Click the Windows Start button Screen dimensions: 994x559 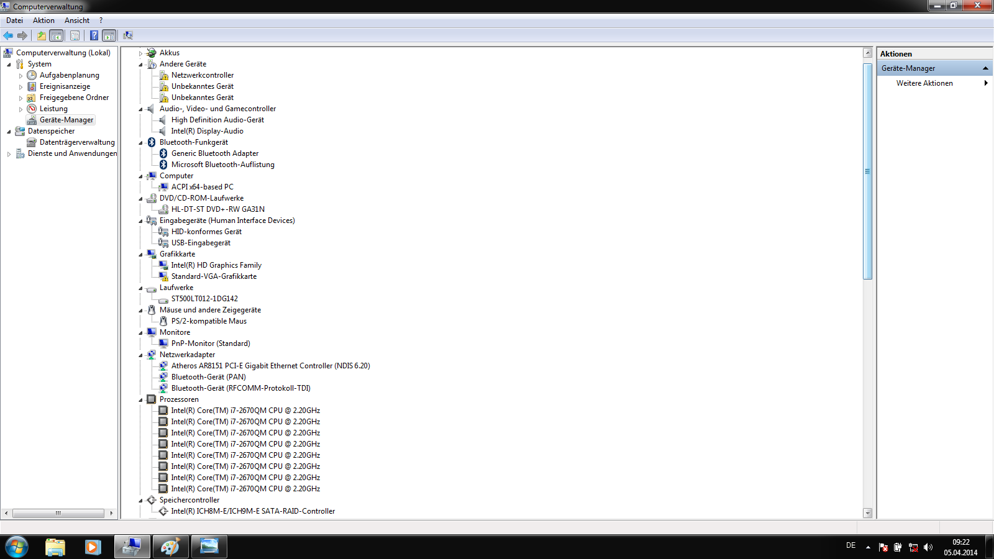pyautogui.click(x=17, y=547)
